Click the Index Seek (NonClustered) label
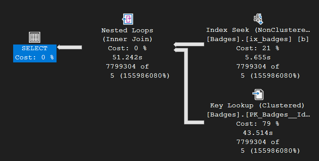Image resolution: width=319 pixels, height=161 pixels. click(x=258, y=30)
